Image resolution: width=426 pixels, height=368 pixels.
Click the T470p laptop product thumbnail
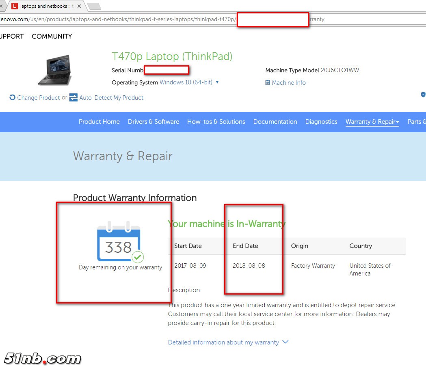pyautogui.click(x=55, y=70)
